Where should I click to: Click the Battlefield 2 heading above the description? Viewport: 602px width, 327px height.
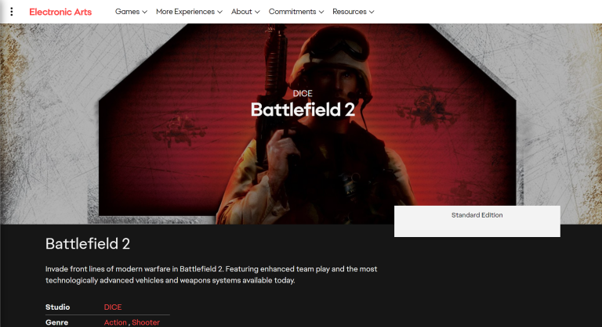(x=88, y=243)
